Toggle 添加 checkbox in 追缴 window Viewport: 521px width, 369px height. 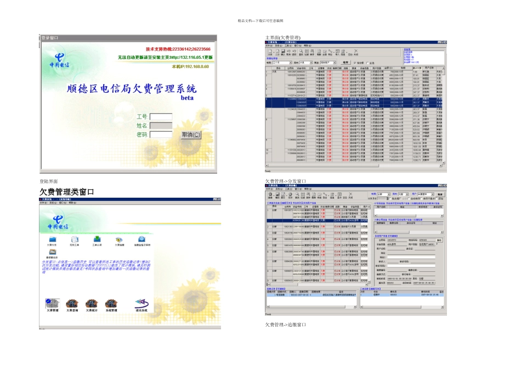(437, 198)
